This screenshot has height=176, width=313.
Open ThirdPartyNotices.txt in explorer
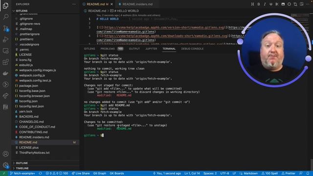pos(34,153)
